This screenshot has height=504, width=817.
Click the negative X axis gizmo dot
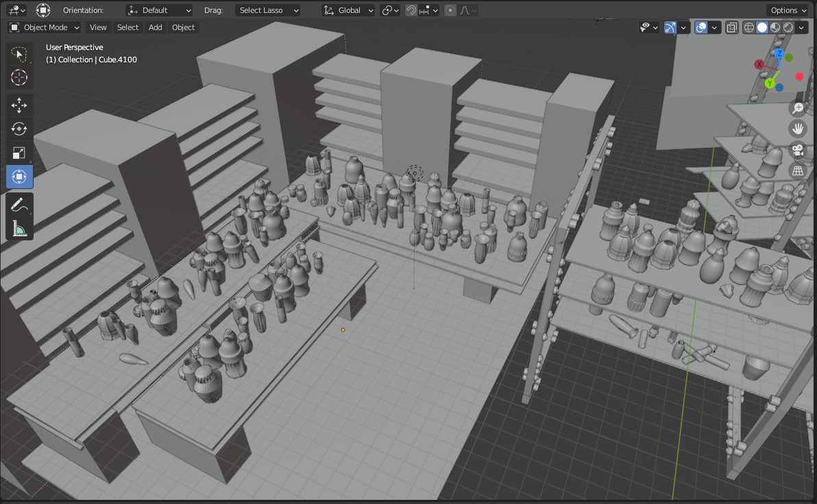799,77
